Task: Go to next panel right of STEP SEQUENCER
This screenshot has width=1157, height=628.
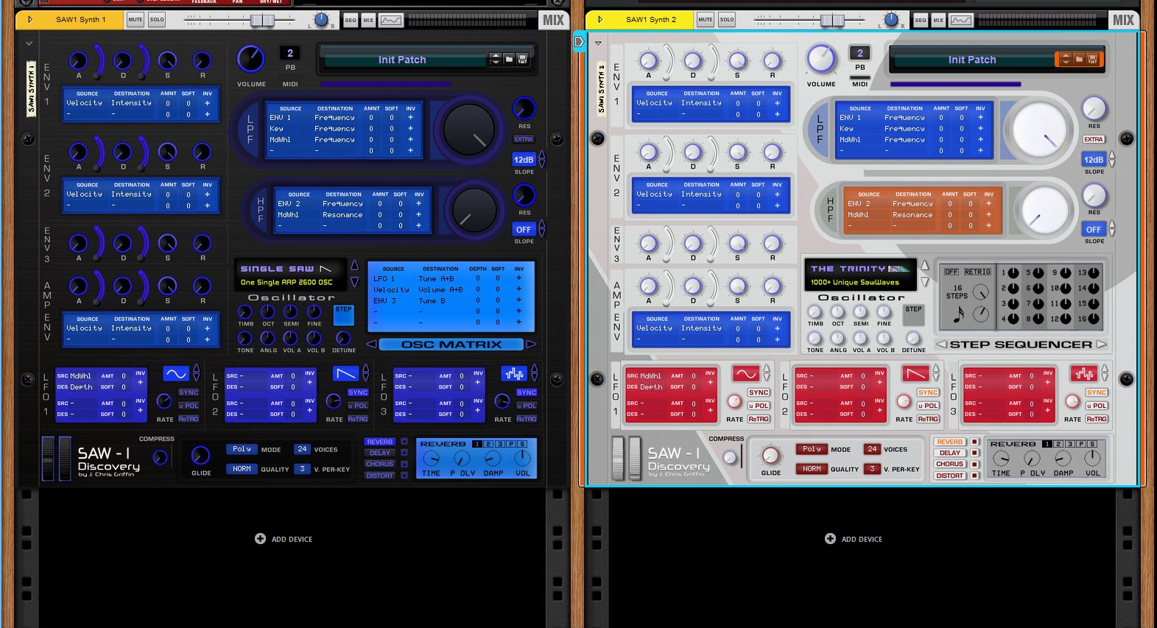Action: click(x=1102, y=344)
